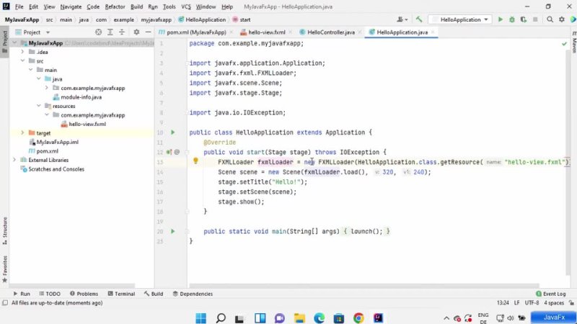Collapse the resources folder
The width and height of the screenshot is (577, 324).
39,106
